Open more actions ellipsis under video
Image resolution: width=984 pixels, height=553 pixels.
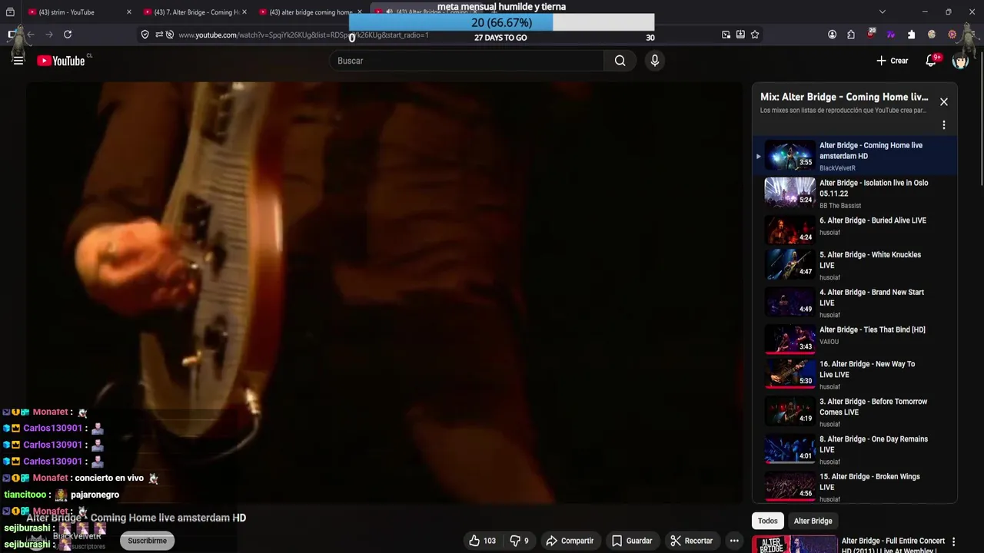734,541
